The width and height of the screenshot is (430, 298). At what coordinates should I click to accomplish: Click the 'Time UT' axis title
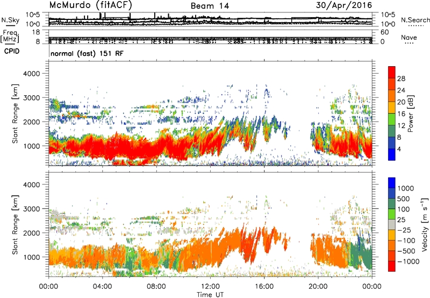[x=210, y=295]
